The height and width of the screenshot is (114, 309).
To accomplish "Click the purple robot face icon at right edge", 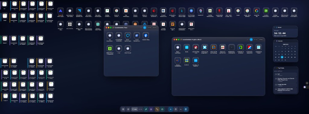I will coord(305,87).
